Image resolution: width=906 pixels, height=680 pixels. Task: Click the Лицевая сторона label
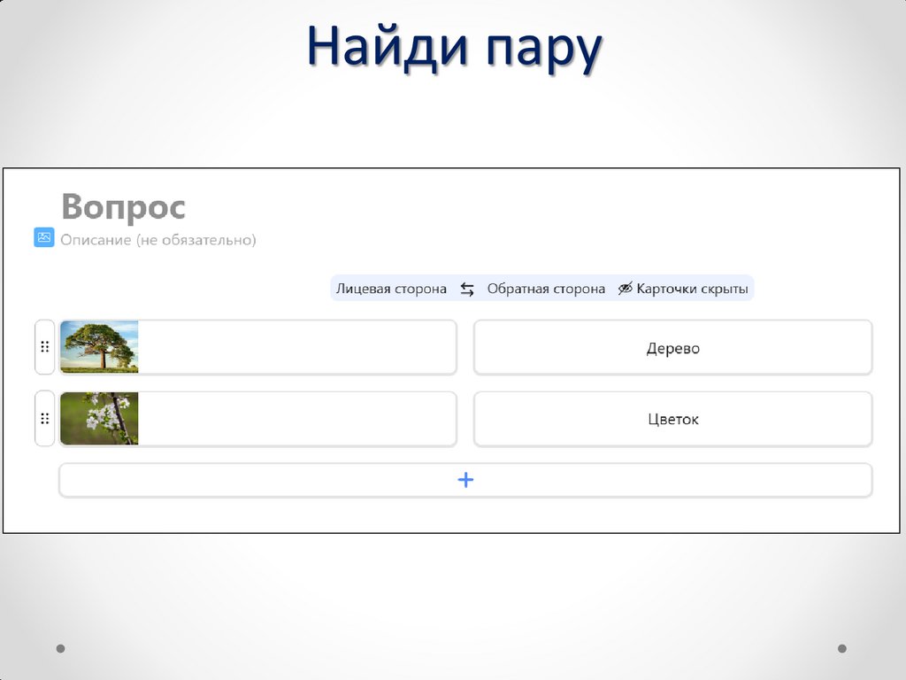pos(391,289)
